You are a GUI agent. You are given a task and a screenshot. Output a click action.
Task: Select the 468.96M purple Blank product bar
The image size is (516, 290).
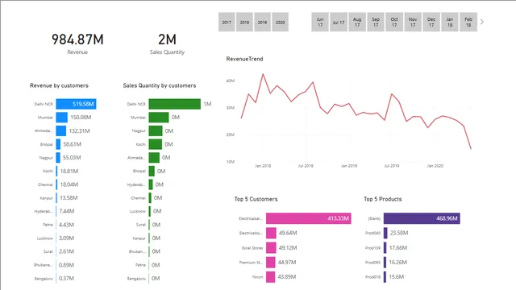[422, 218]
